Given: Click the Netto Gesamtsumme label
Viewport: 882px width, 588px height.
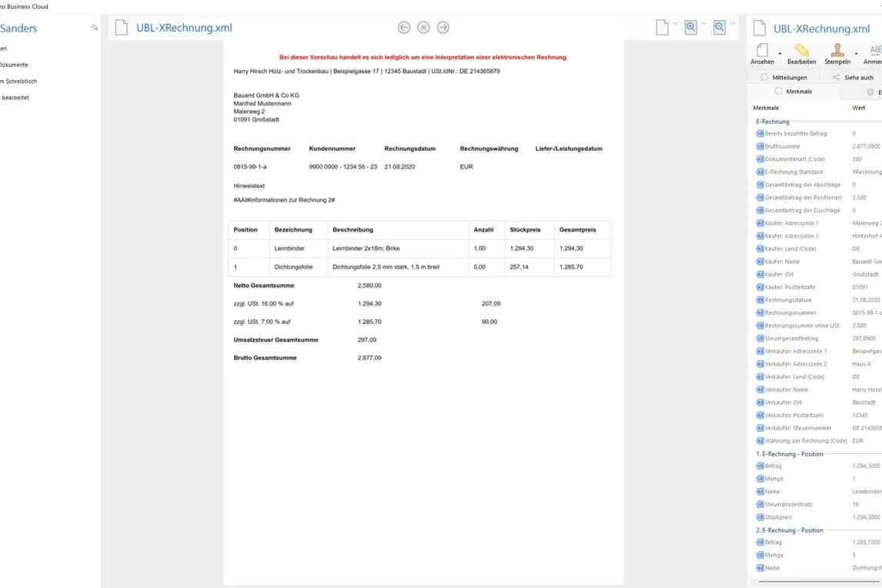Looking at the screenshot, I should pyautogui.click(x=264, y=286).
